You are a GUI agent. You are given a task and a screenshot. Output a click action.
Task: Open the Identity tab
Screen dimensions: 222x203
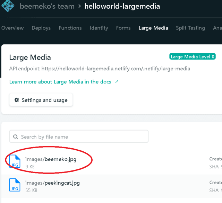pos(99,28)
